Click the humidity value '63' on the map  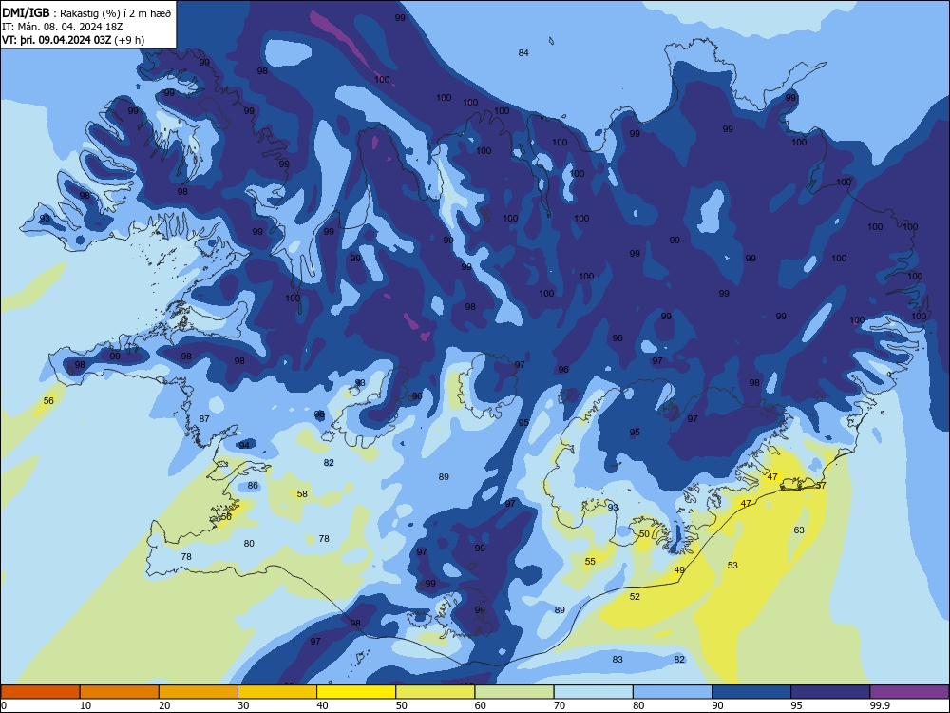[799, 530]
